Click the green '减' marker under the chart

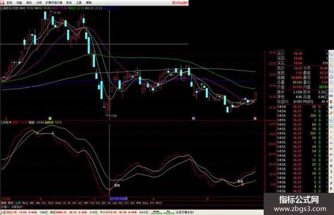[x=50, y=118]
